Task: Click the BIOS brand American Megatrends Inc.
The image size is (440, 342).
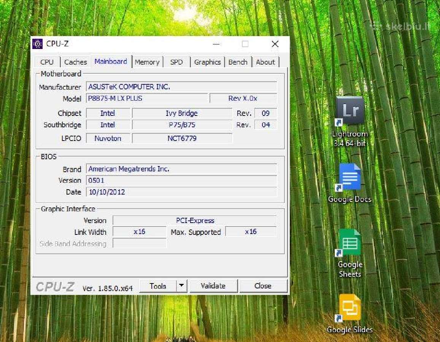Action: [x=181, y=169]
